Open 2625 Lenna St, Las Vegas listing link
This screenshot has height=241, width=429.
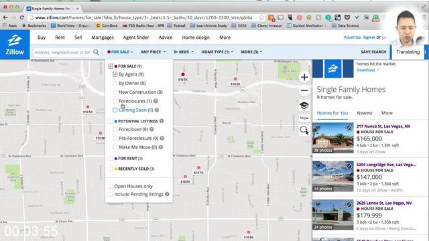(x=384, y=203)
